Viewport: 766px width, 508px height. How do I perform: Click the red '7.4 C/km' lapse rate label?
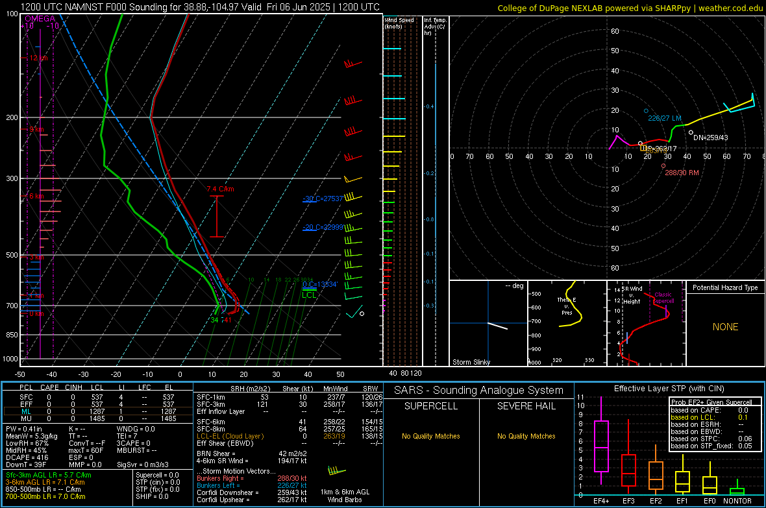coord(220,189)
